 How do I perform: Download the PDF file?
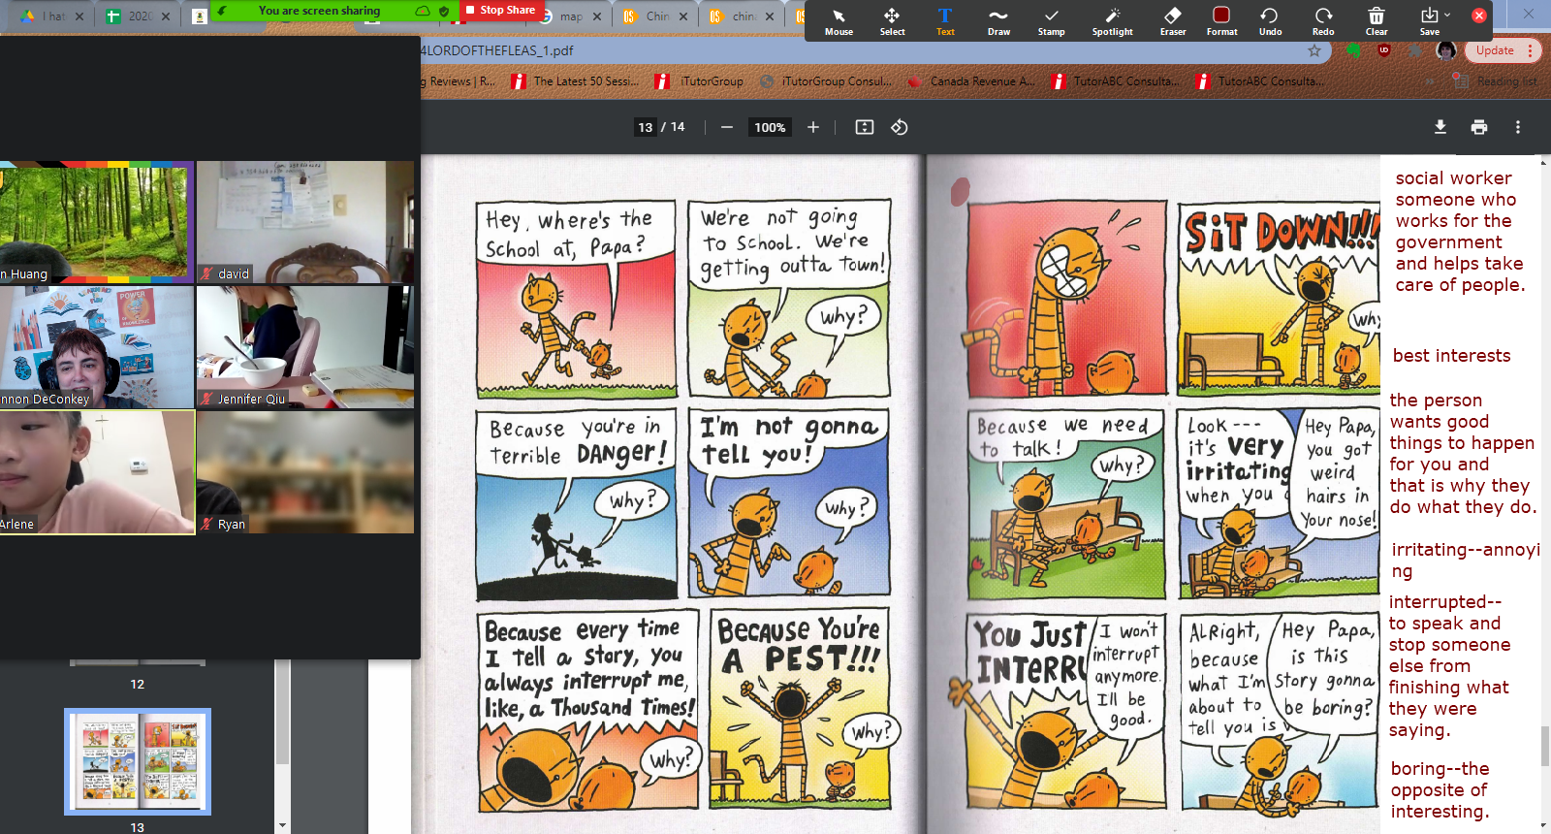pyautogui.click(x=1440, y=127)
